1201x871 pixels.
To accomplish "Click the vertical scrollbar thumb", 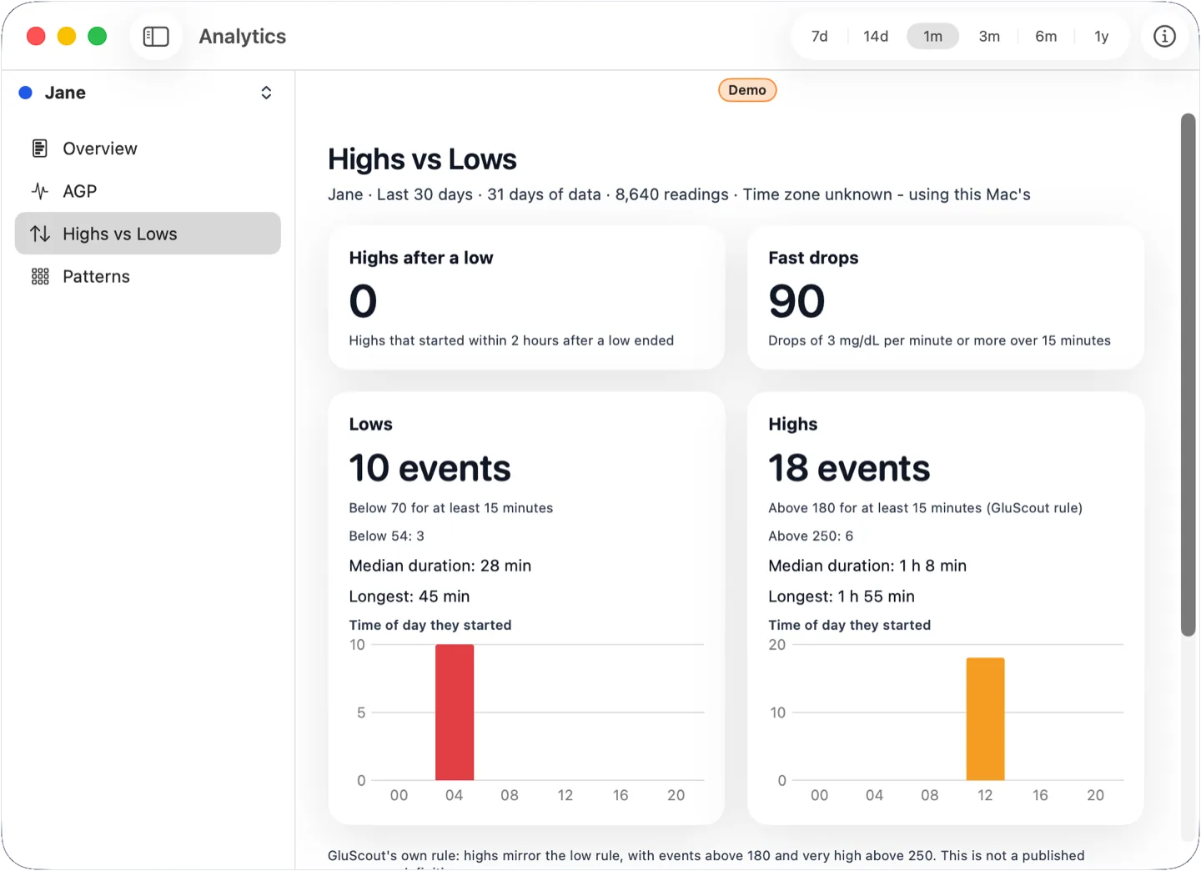I will pyautogui.click(x=1188, y=375).
